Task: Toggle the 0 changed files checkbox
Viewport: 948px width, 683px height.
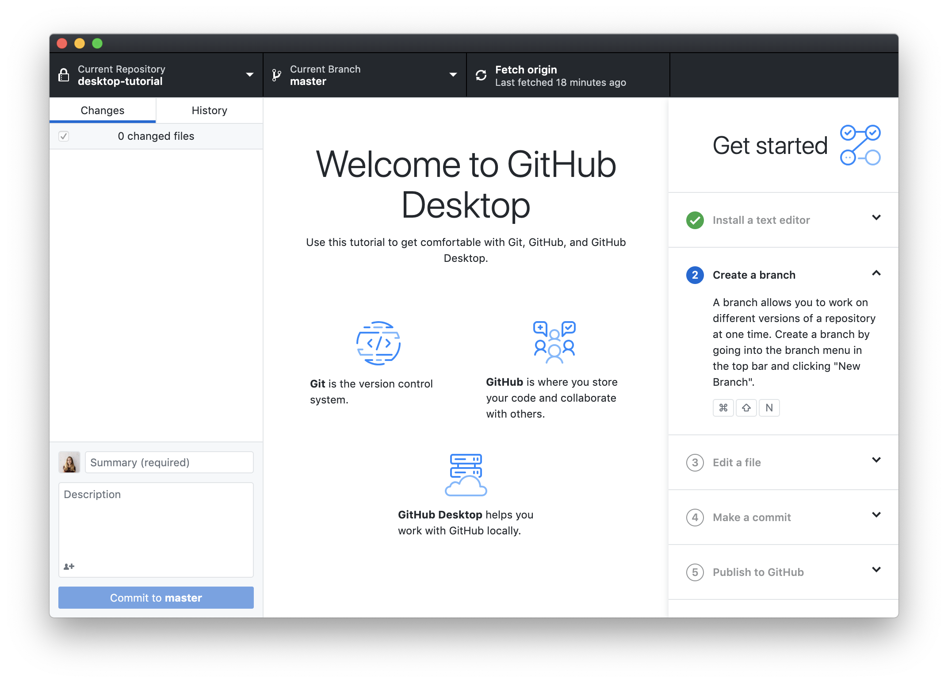Action: click(x=64, y=136)
